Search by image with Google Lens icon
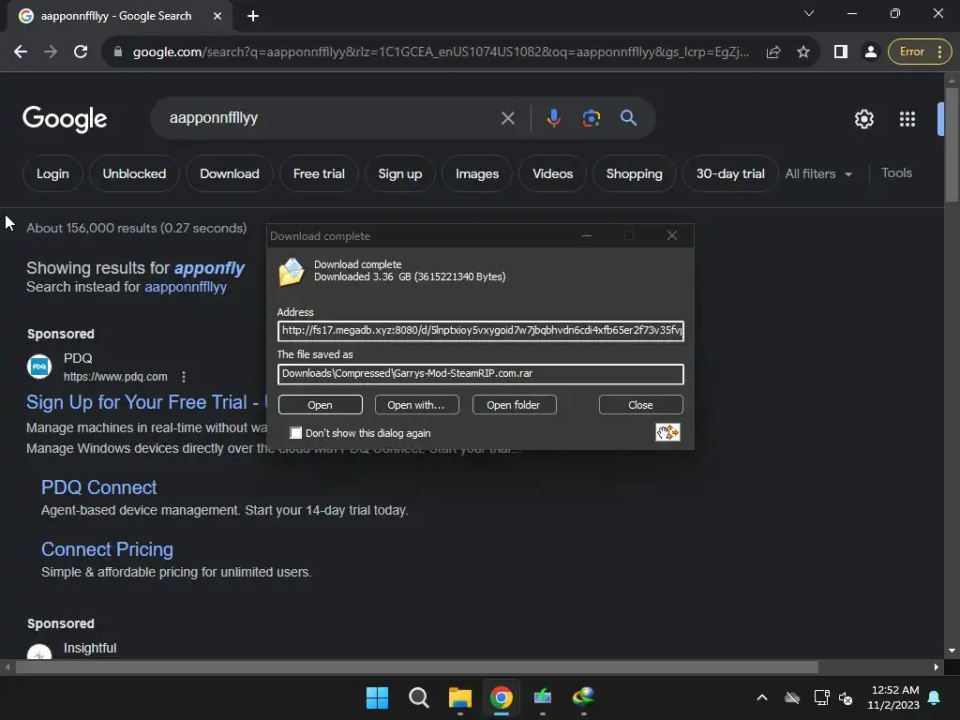 point(591,118)
